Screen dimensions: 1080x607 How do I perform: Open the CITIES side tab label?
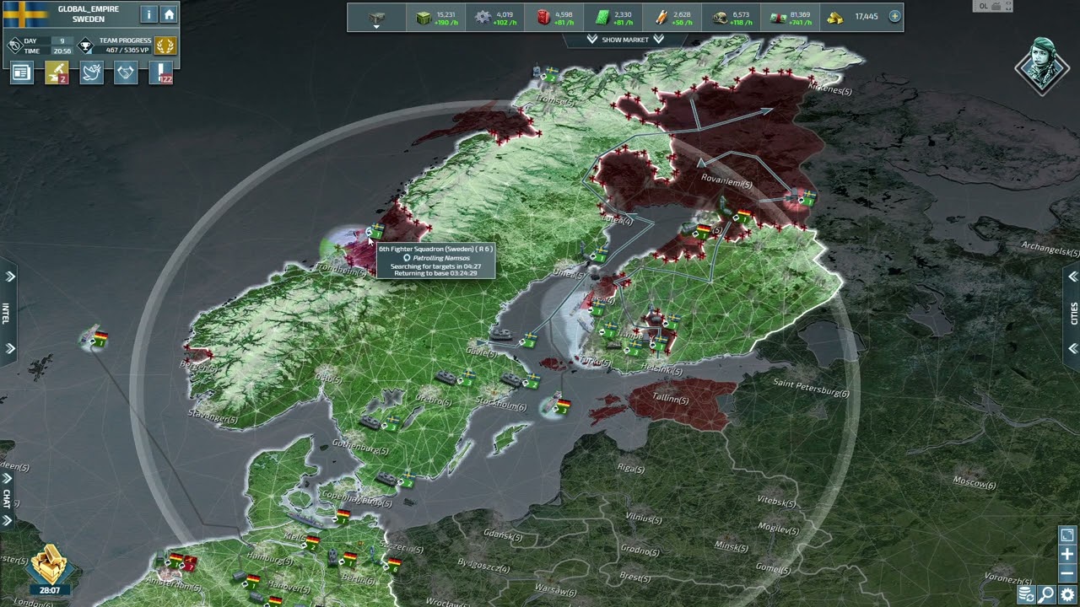[1074, 313]
